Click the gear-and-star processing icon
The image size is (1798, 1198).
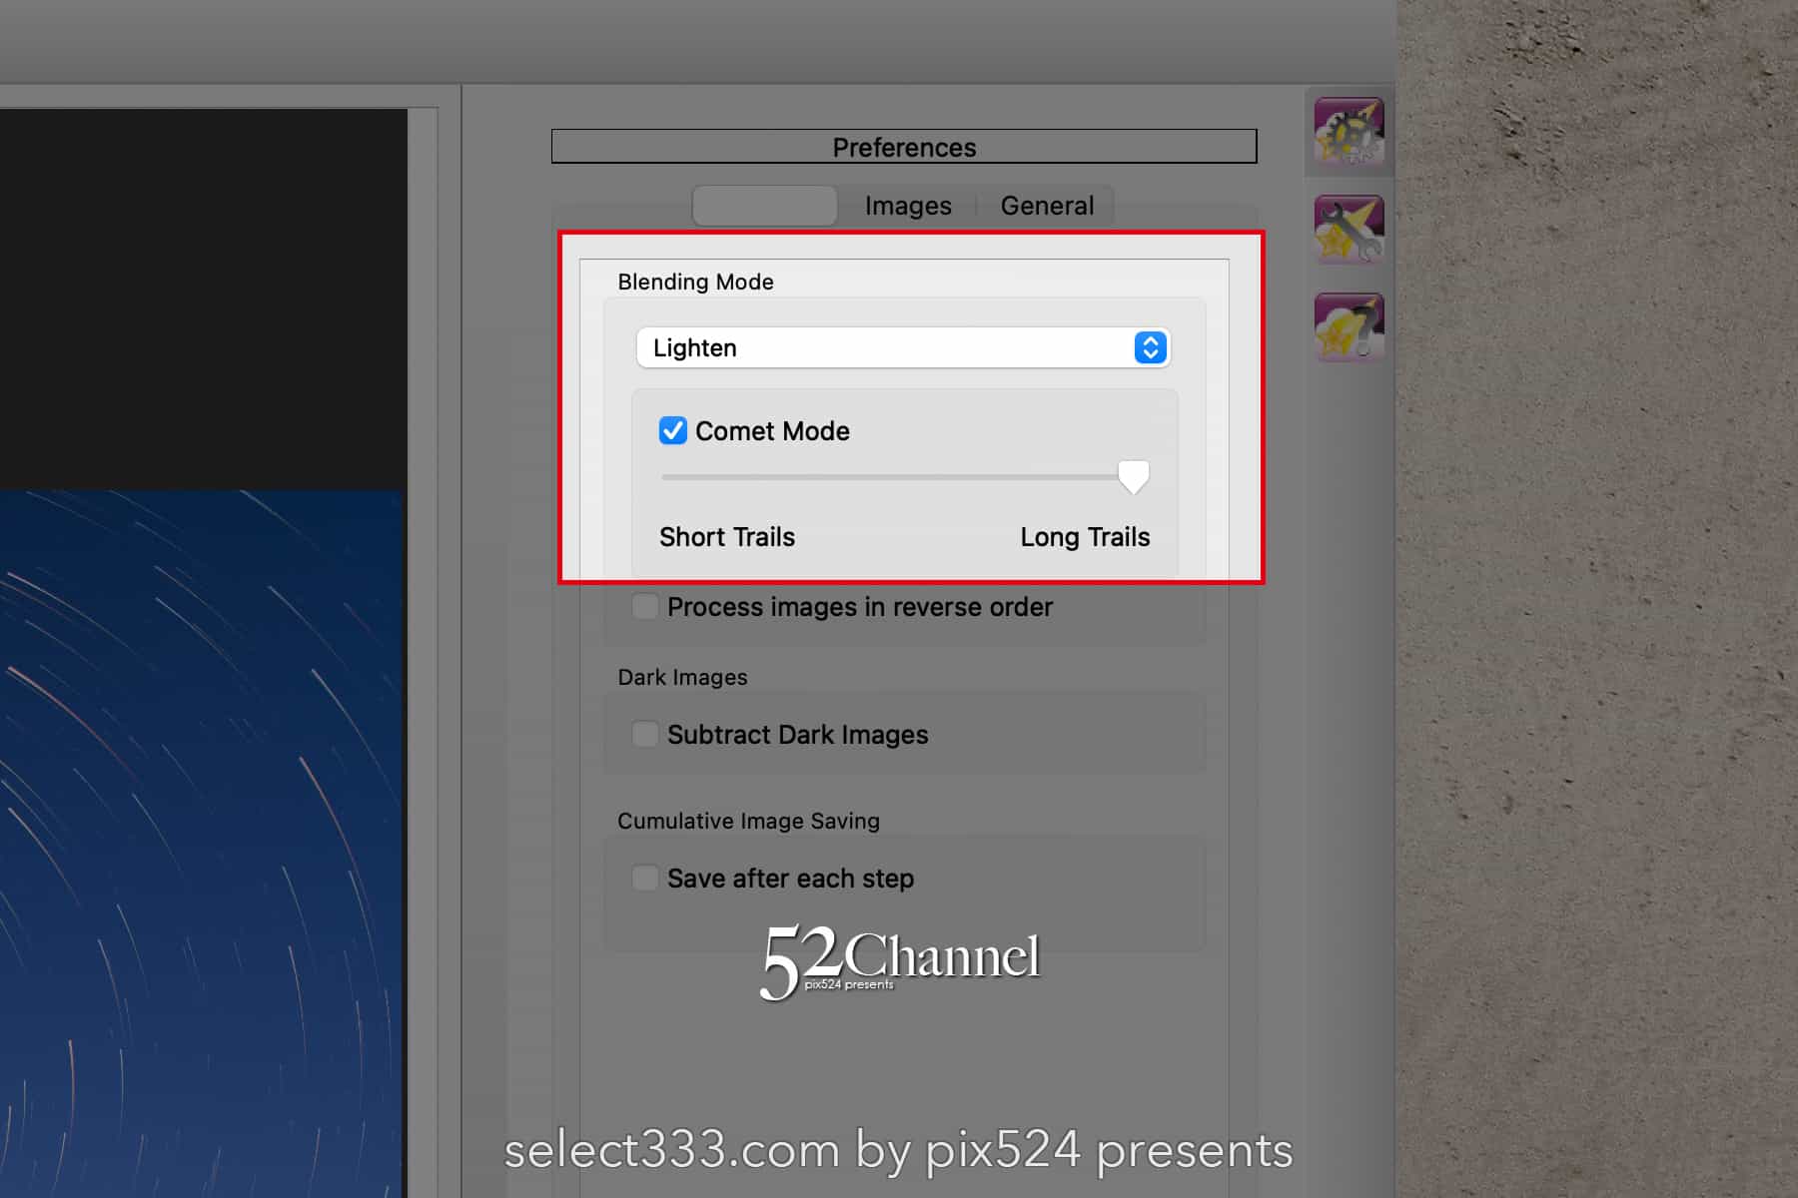pyautogui.click(x=1348, y=131)
